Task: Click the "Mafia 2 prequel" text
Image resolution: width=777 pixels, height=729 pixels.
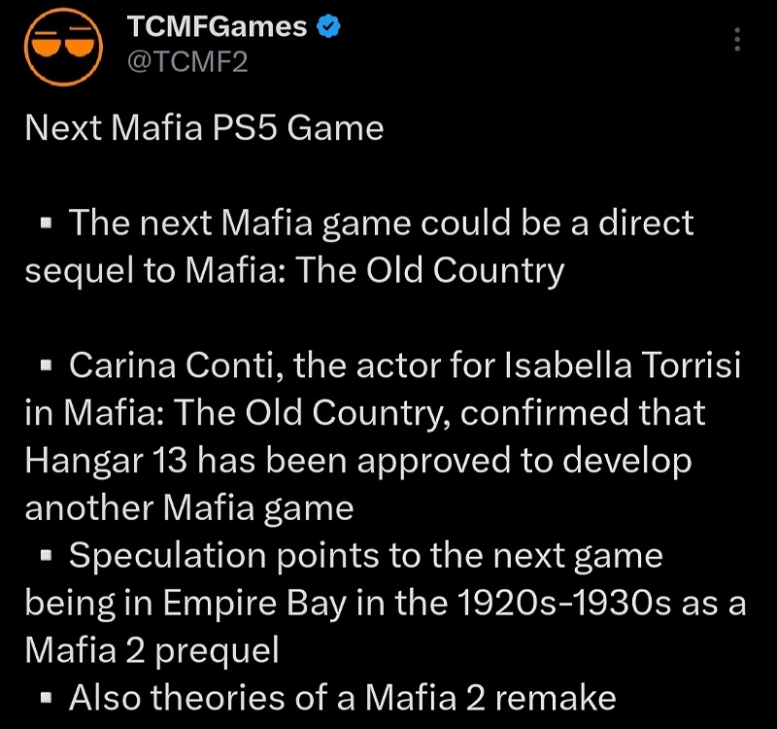Action: [152, 649]
